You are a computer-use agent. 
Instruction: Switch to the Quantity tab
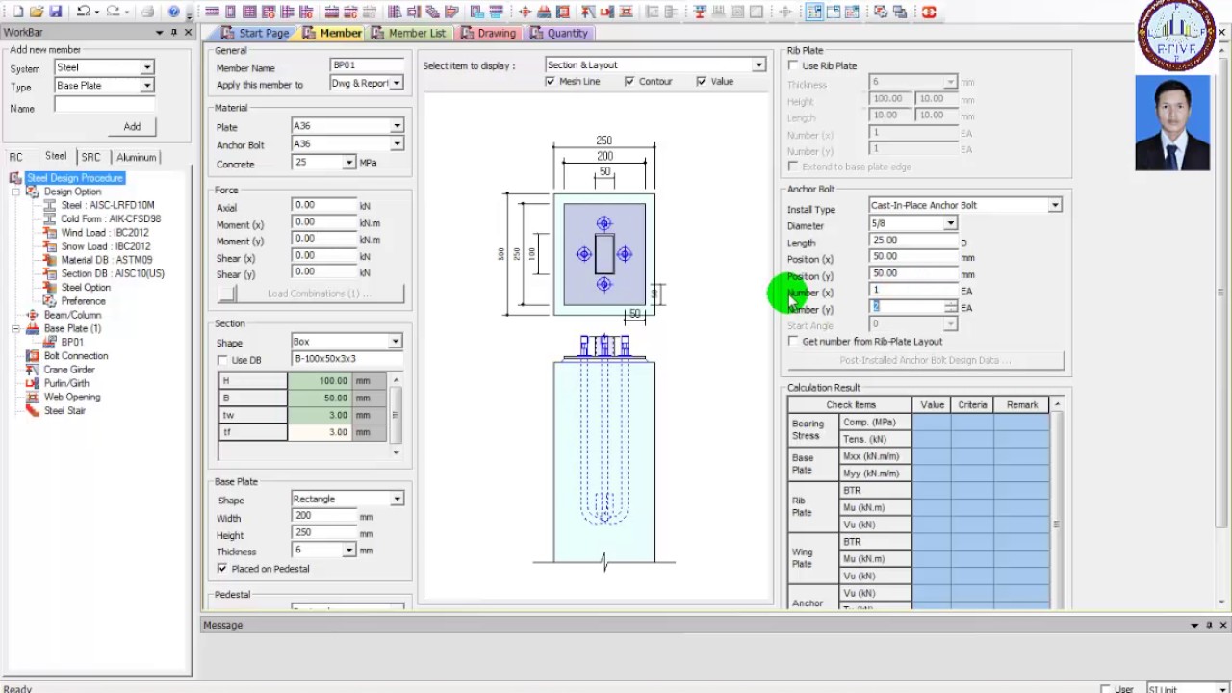click(558, 33)
